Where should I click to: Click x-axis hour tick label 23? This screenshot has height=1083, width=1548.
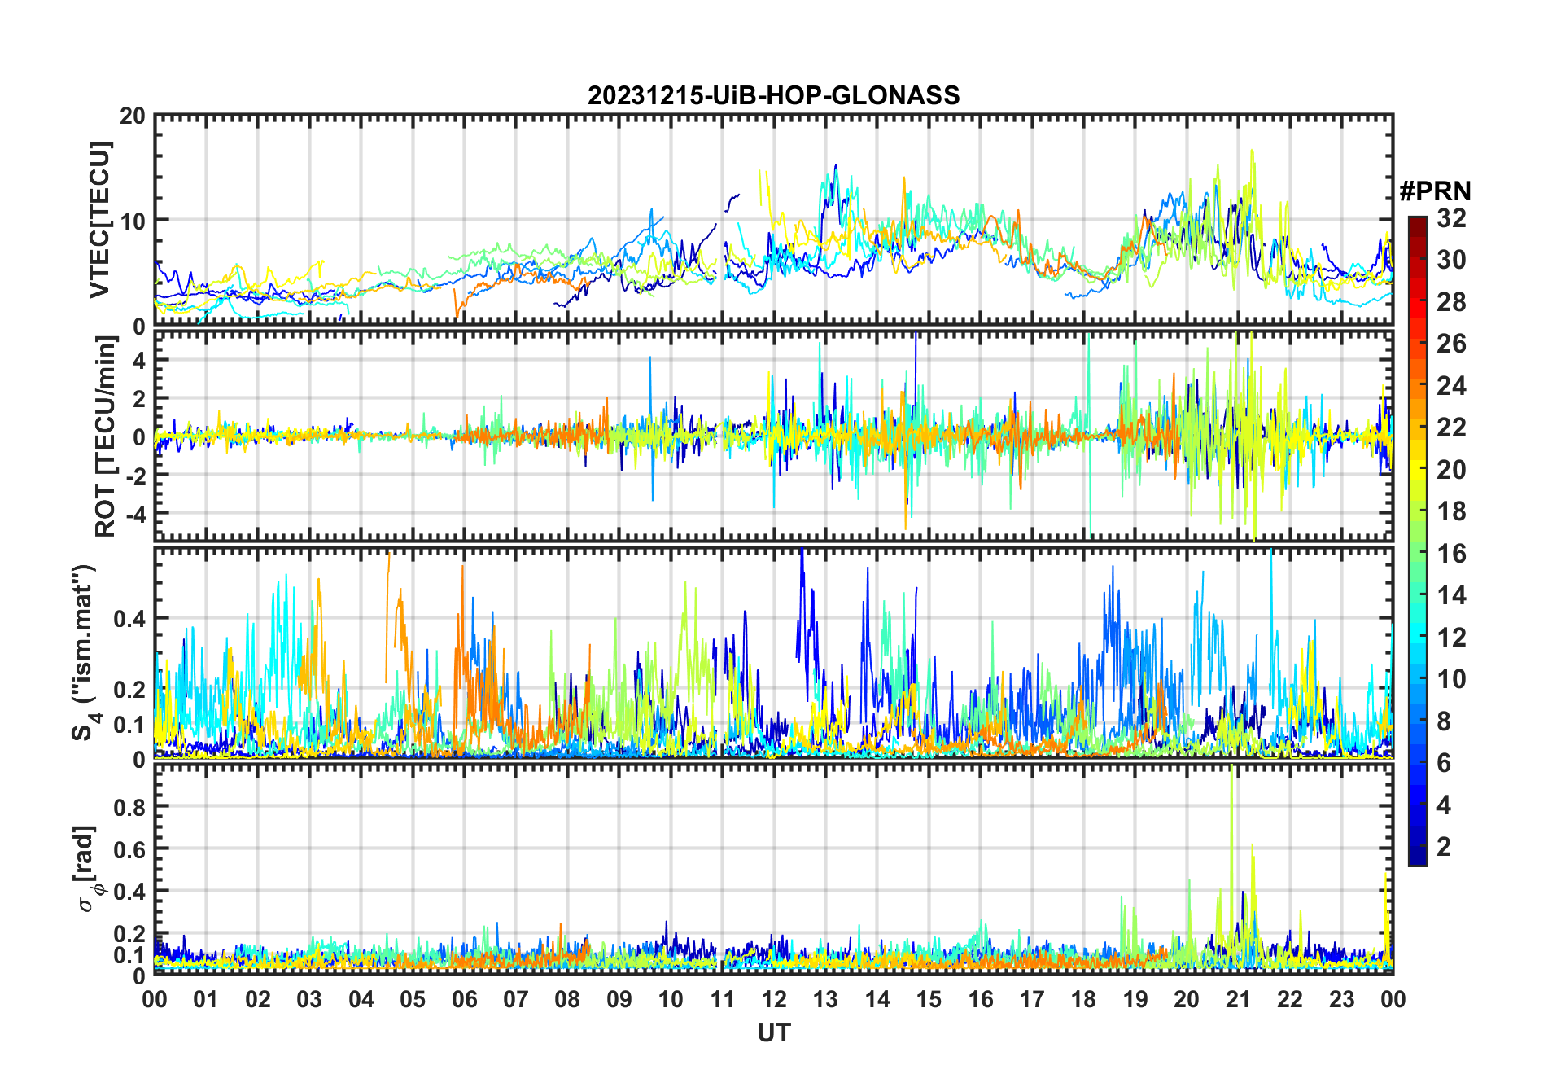[1342, 999]
